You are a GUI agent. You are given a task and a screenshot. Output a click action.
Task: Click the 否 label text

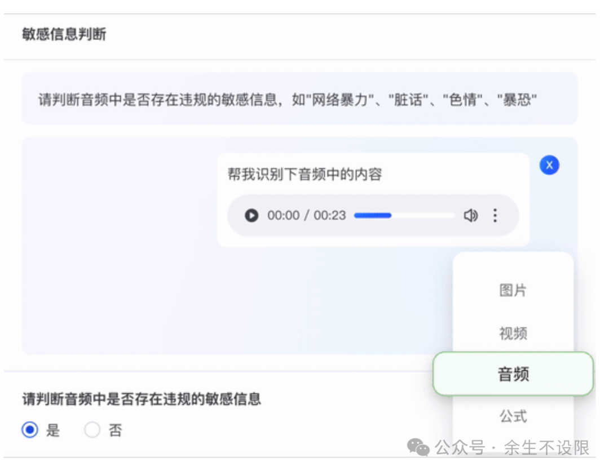coord(115,431)
